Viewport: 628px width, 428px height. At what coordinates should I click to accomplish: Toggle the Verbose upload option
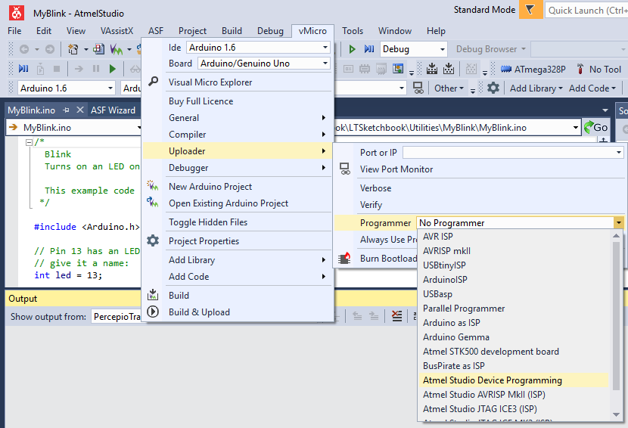point(376,188)
